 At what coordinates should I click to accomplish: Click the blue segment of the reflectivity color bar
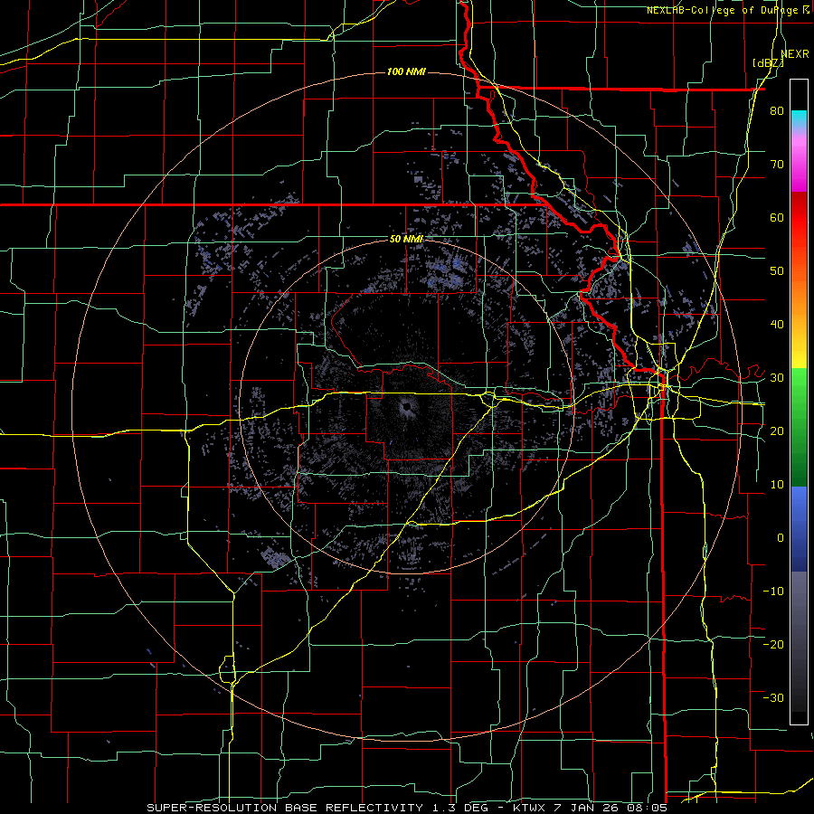coord(799,528)
